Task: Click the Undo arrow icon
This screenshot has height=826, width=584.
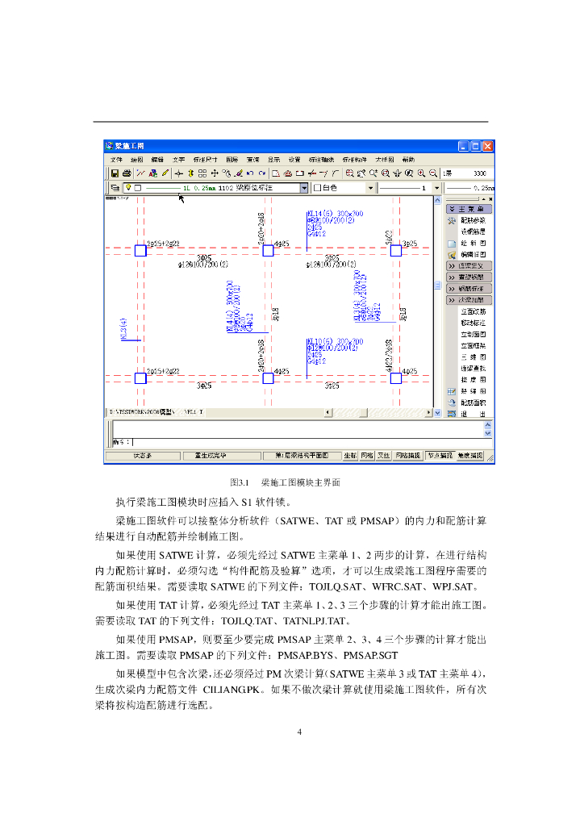Action: point(250,173)
